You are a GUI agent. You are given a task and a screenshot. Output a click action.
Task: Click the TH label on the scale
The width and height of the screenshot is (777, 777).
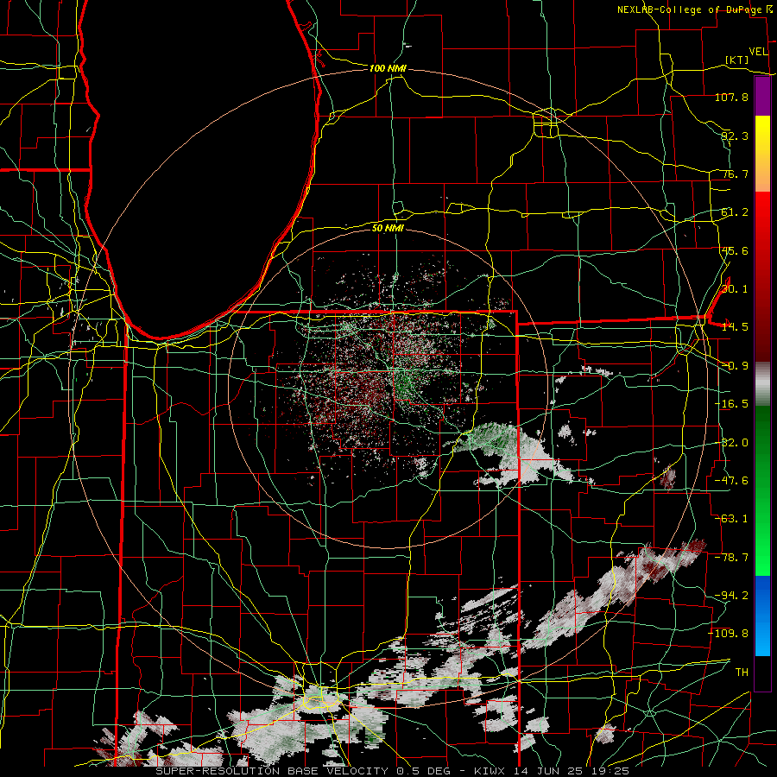[742, 673]
